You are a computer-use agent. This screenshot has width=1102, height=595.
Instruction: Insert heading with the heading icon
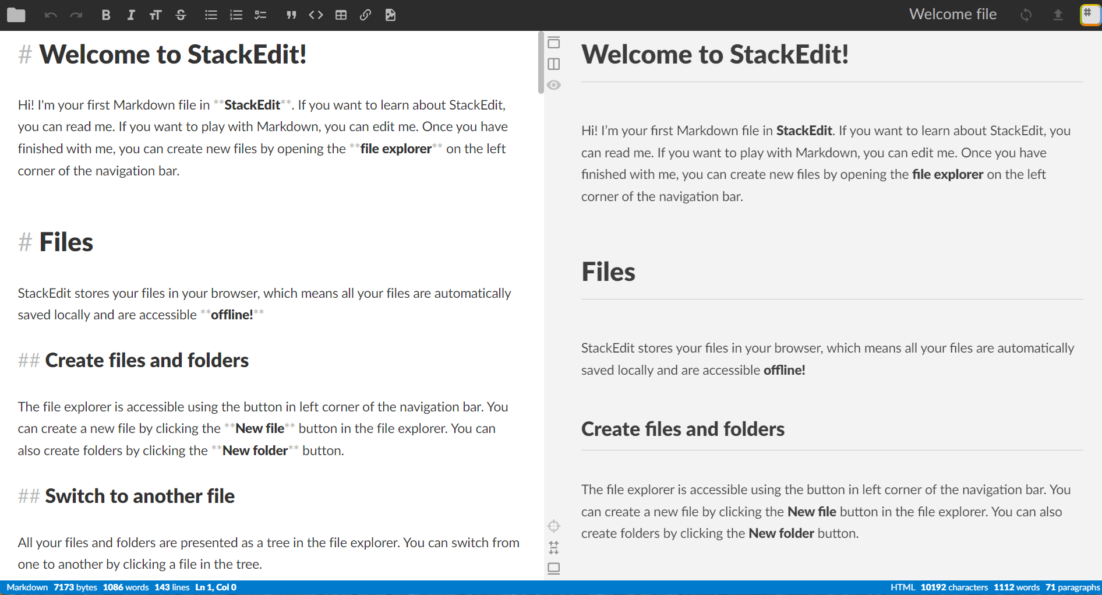coord(156,15)
